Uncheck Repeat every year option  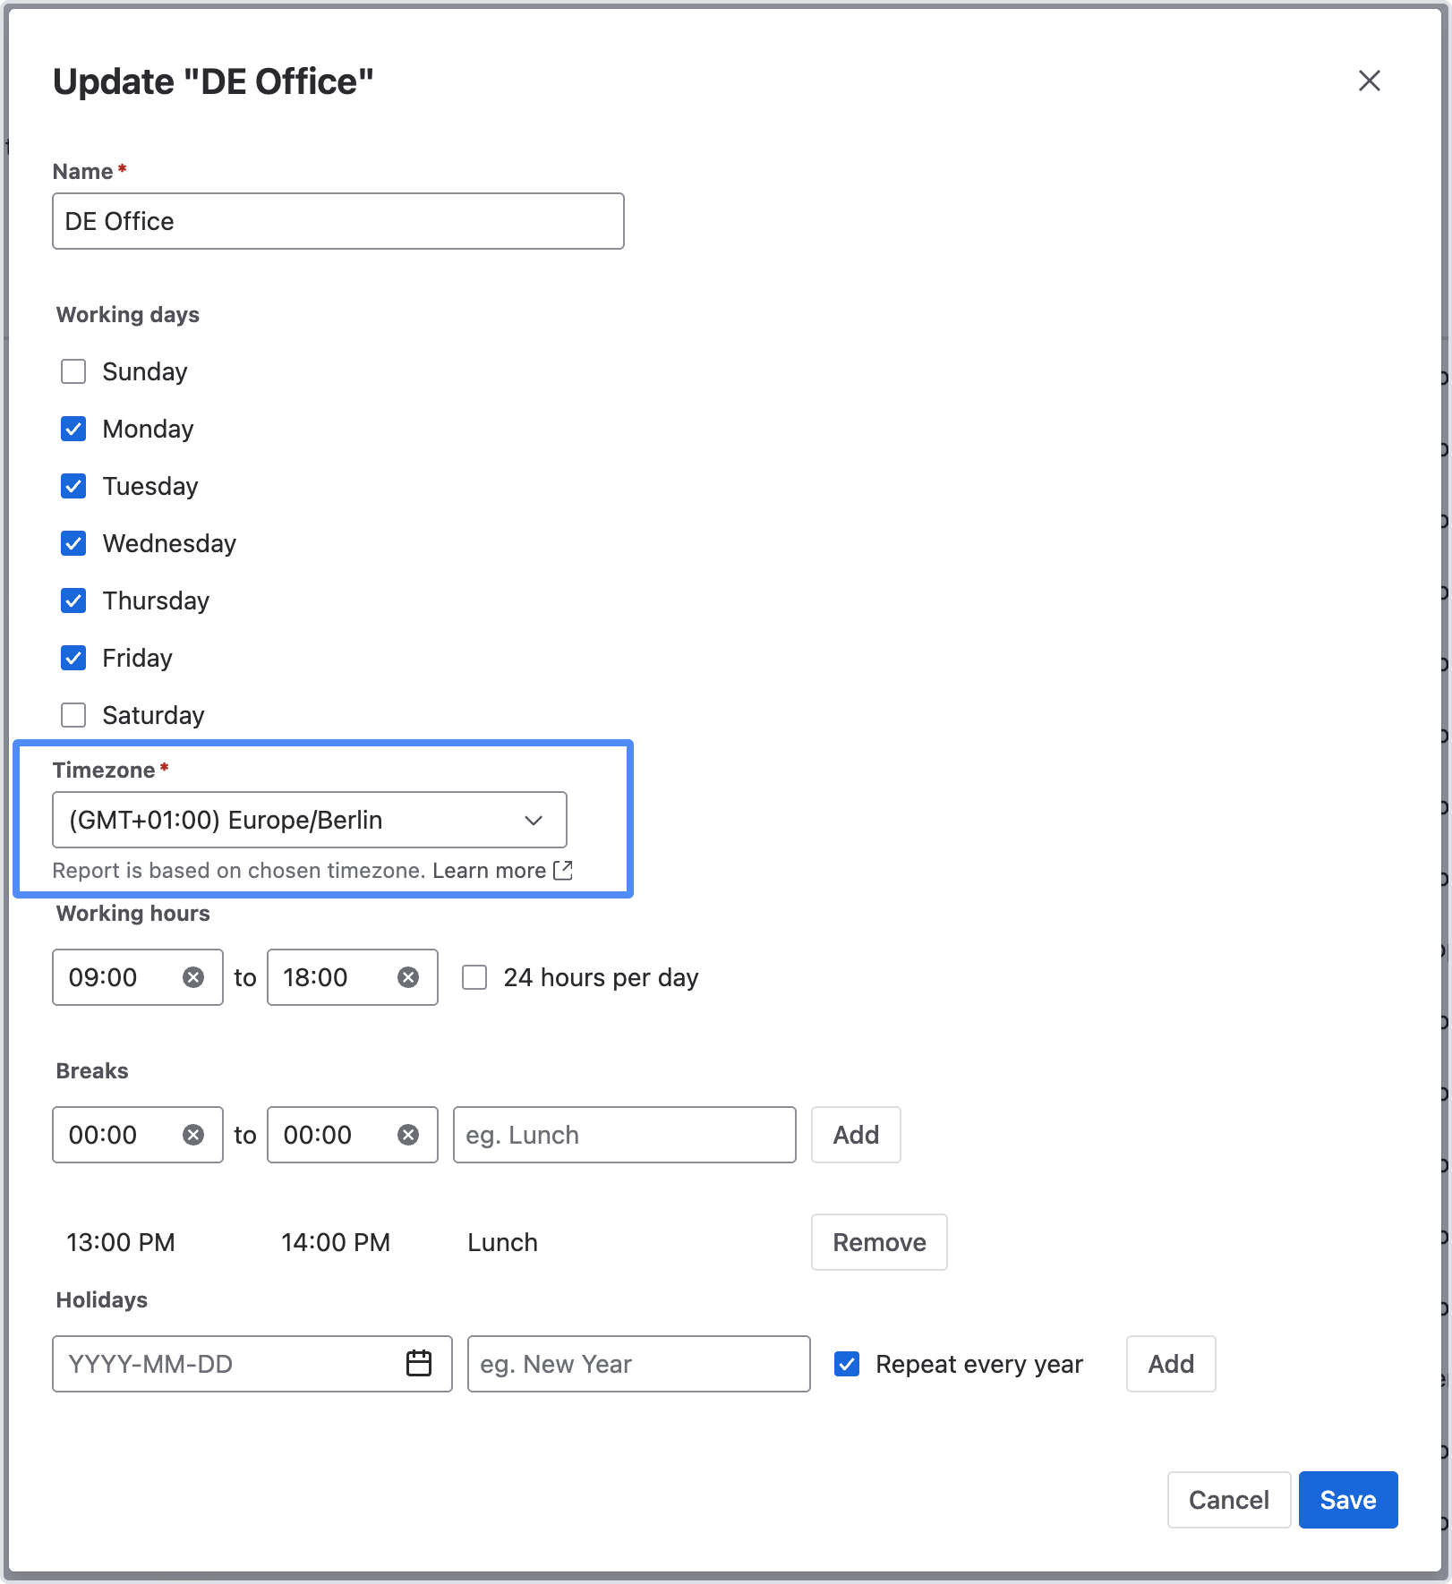point(847,1364)
